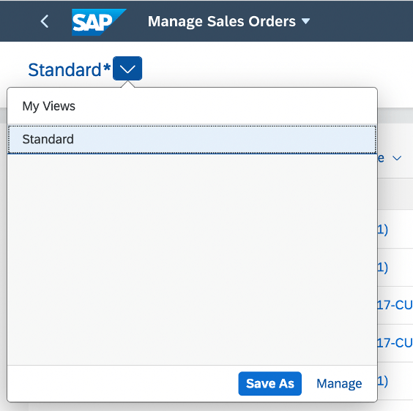Click the cut-off 'e' link behind the popover
413x411 pixels.
click(381, 158)
